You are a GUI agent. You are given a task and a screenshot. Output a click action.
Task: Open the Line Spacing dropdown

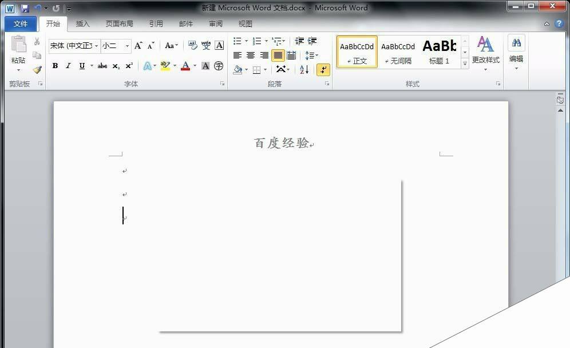[x=311, y=56]
